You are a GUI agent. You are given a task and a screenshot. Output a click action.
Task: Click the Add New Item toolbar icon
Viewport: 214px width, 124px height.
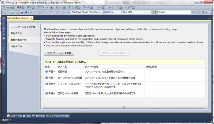pos(12,12)
